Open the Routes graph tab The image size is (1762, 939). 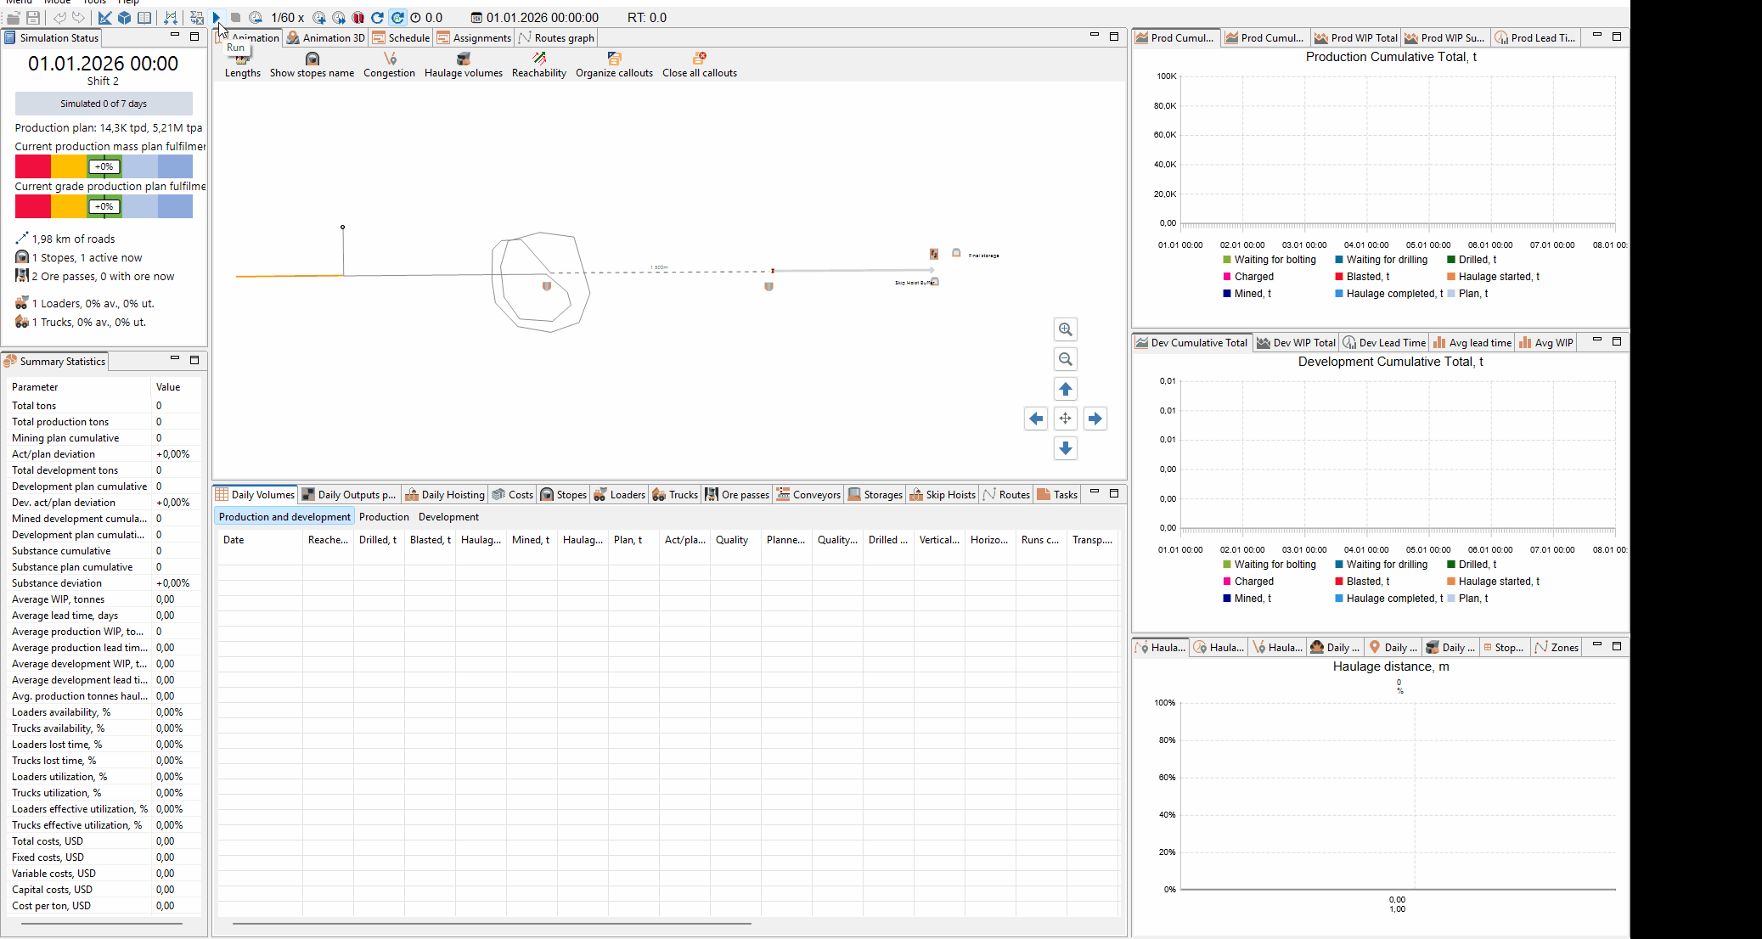[x=556, y=37]
